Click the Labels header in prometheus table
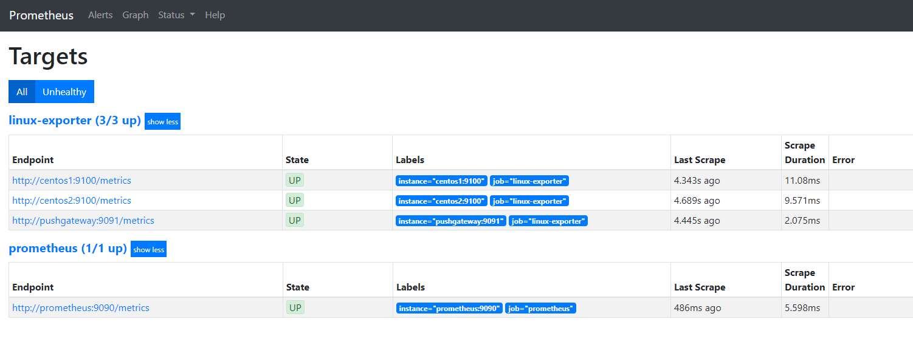This screenshot has height=362, width=913. (x=410, y=287)
